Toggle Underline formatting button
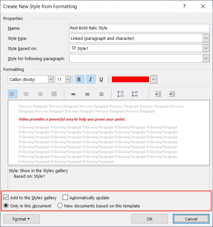Screen dimensions: 213x227 [x=101, y=79]
